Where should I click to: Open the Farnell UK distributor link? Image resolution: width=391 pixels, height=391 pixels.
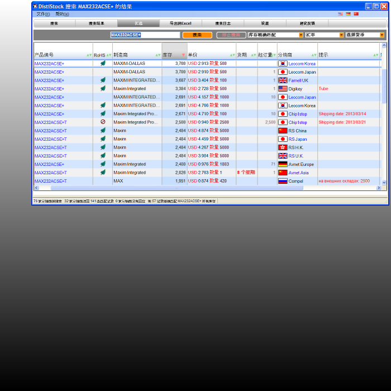coord(298,80)
